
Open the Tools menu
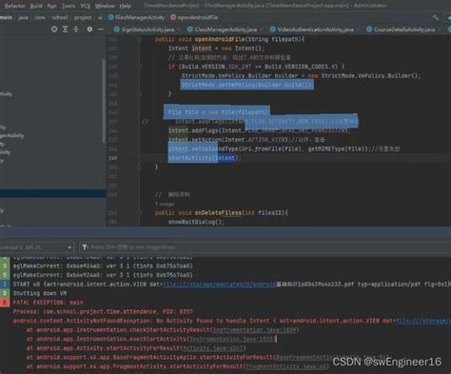click(69, 6)
